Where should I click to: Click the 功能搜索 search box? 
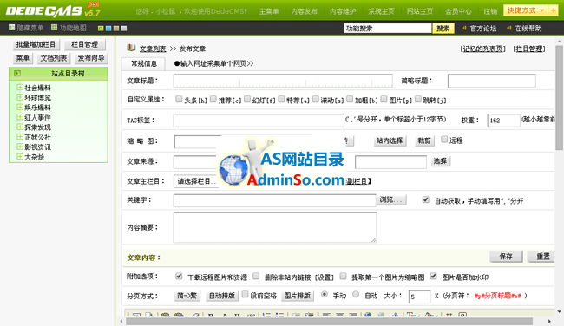tap(388, 28)
